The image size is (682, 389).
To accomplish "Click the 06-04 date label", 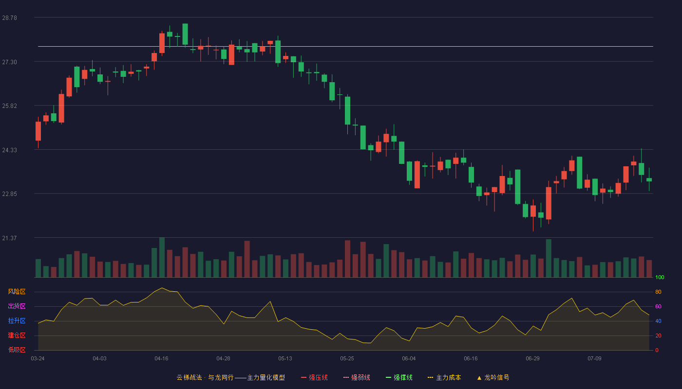I will pyautogui.click(x=409, y=358).
